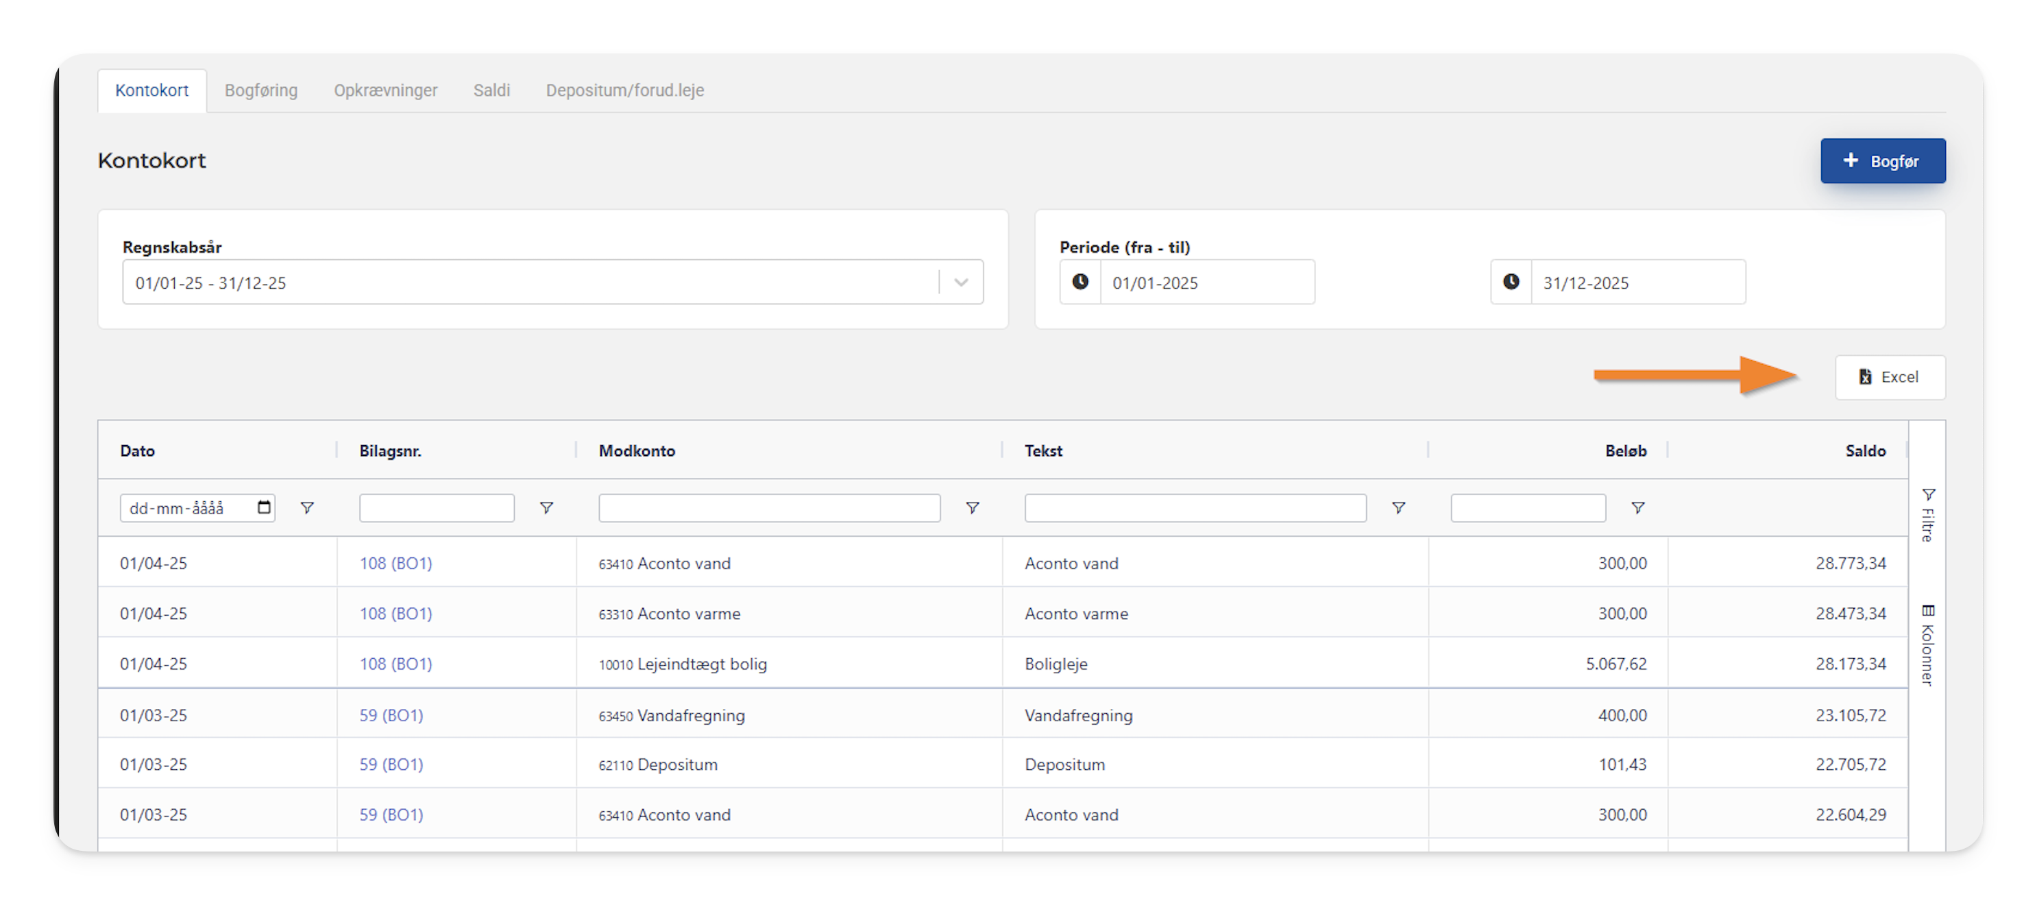Screen dimensions: 2037x905
Task: Open the Kolonner side panel
Action: coord(1928,644)
